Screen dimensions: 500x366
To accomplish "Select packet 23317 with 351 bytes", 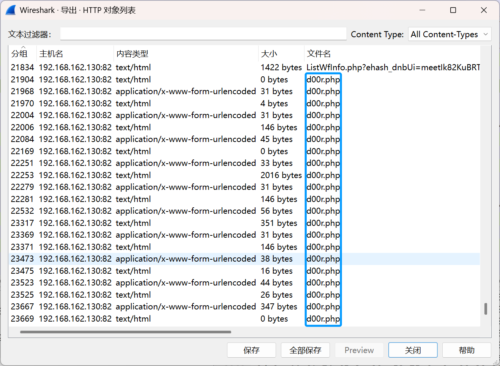I will coord(244,223).
